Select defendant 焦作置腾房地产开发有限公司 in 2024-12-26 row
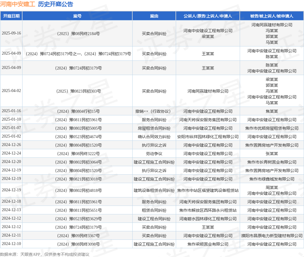The height and width of the screenshot is (257, 304). tap(272, 145)
